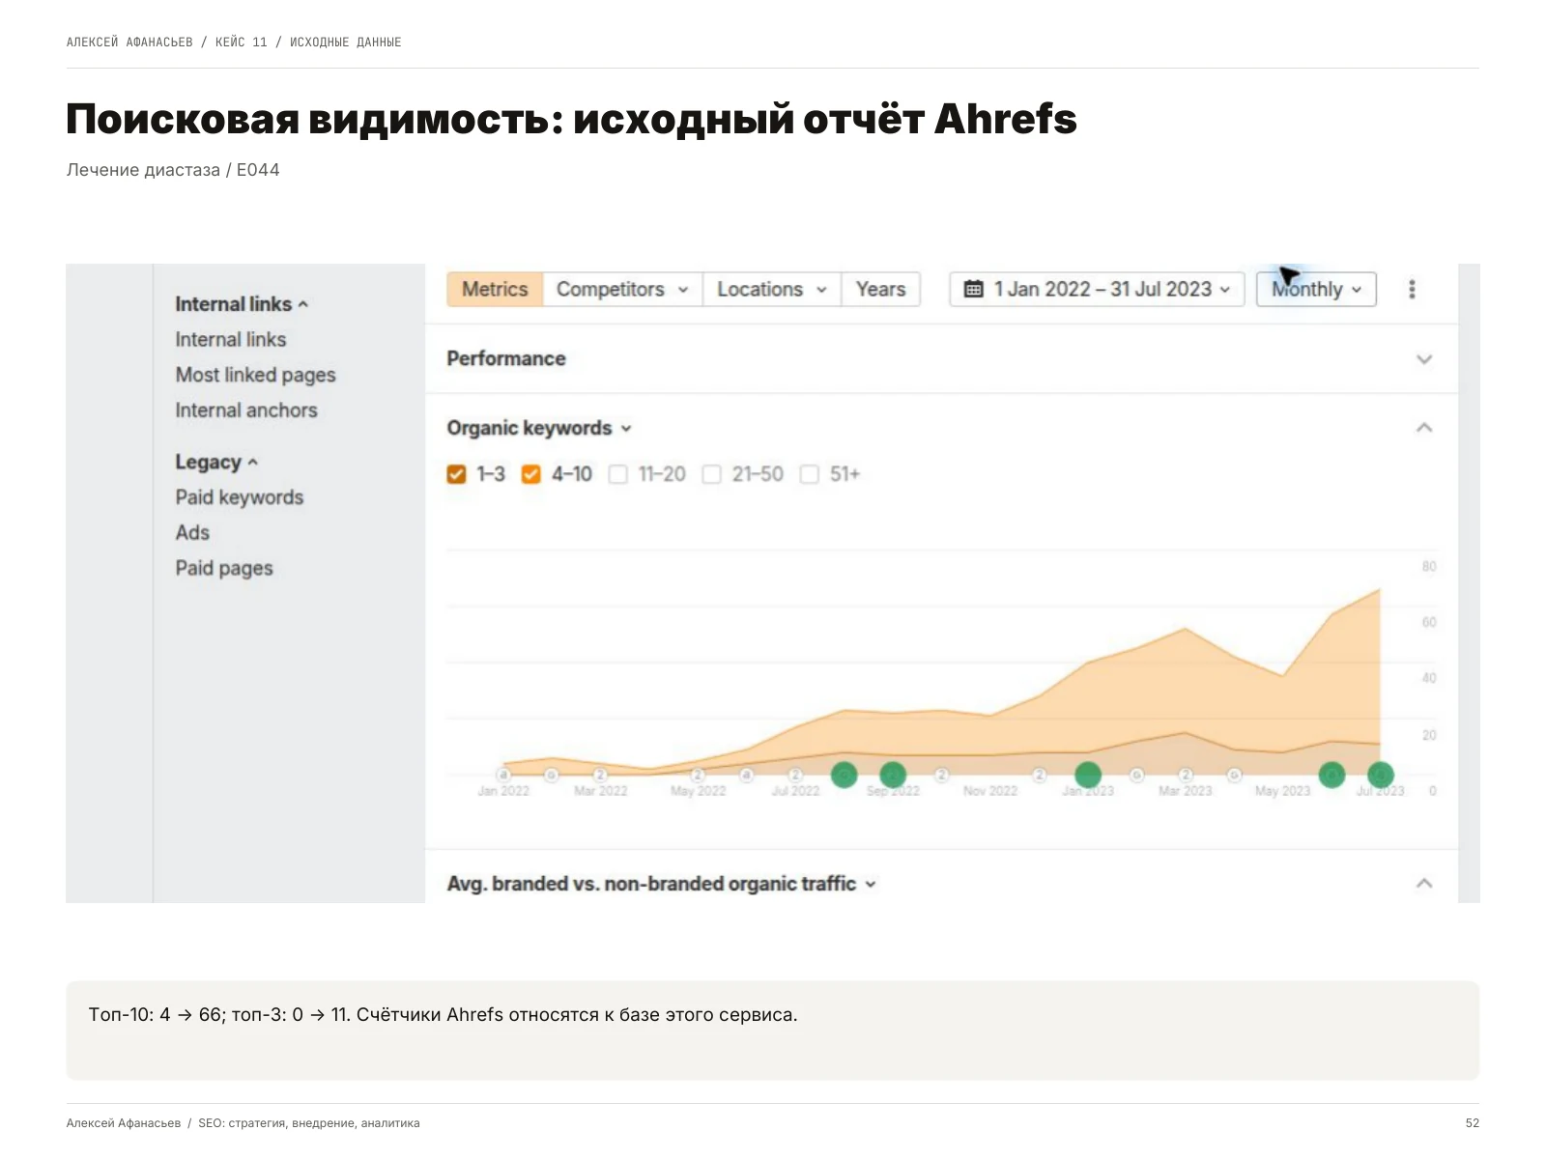Image resolution: width=1546 pixels, height=1159 pixels.
Task: Click the 40 value on chart axis
Action: coord(1429,678)
